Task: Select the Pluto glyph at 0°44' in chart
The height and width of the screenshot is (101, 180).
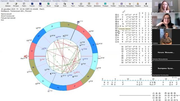Action: pyautogui.click(x=82, y=64)
